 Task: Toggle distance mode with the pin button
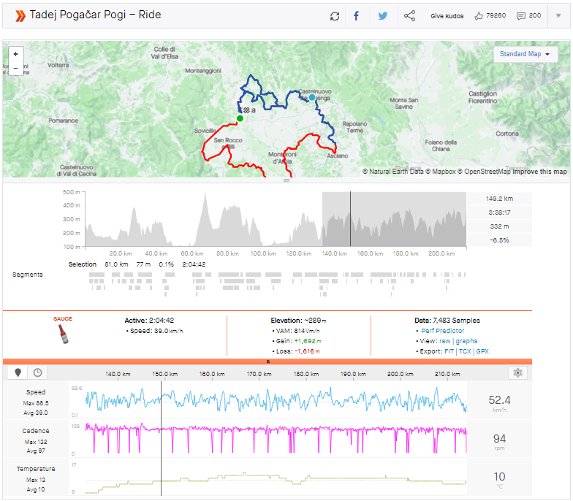(x=19, y=372)
